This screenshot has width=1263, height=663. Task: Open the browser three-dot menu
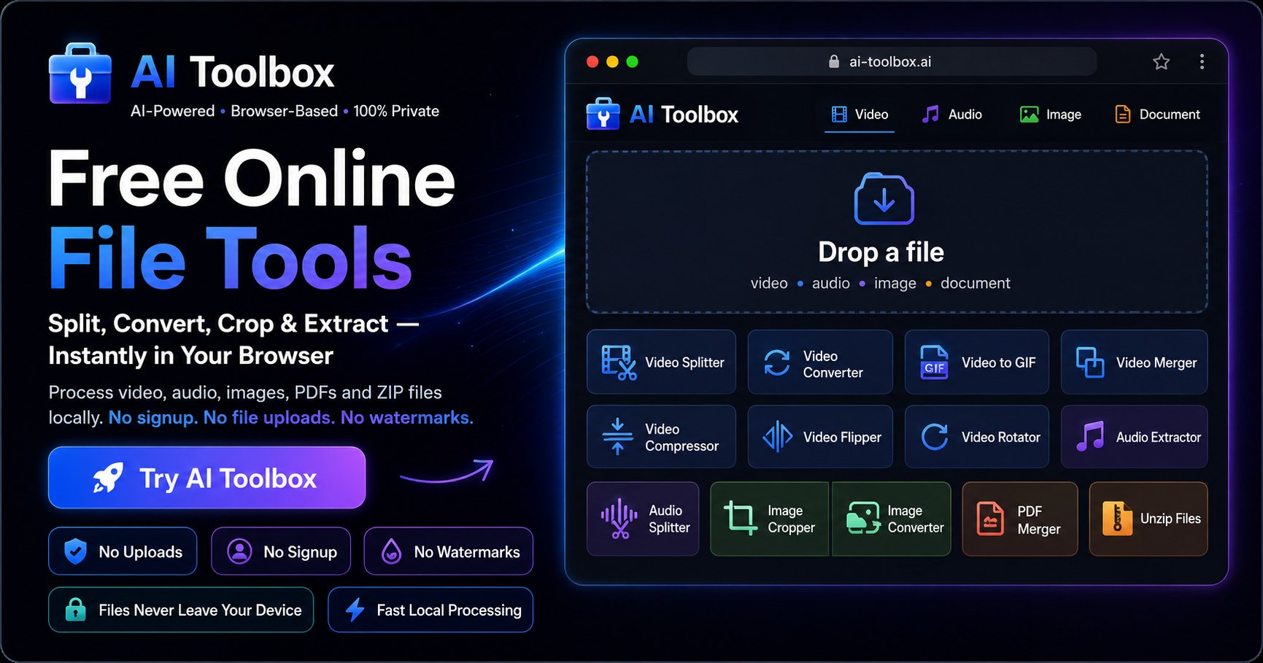pyautogui.click(x=1201, y=62)
